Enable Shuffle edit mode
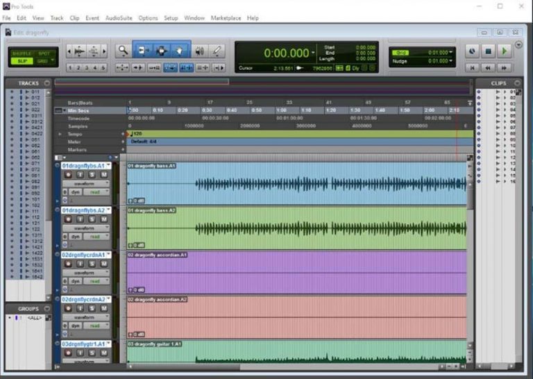The image size is (533, 379). pyautogui.click(x=22, y=53)
